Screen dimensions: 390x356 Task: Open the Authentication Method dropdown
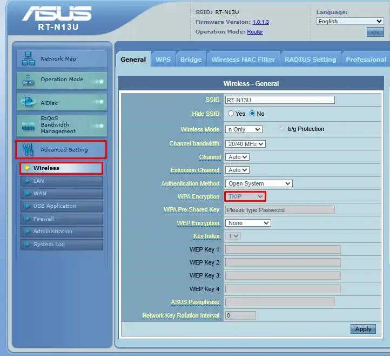click(258, 183)
